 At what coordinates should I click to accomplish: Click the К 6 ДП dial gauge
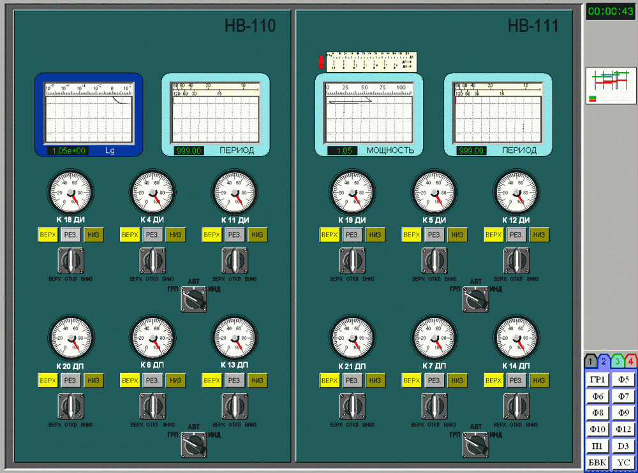point(152,338)
